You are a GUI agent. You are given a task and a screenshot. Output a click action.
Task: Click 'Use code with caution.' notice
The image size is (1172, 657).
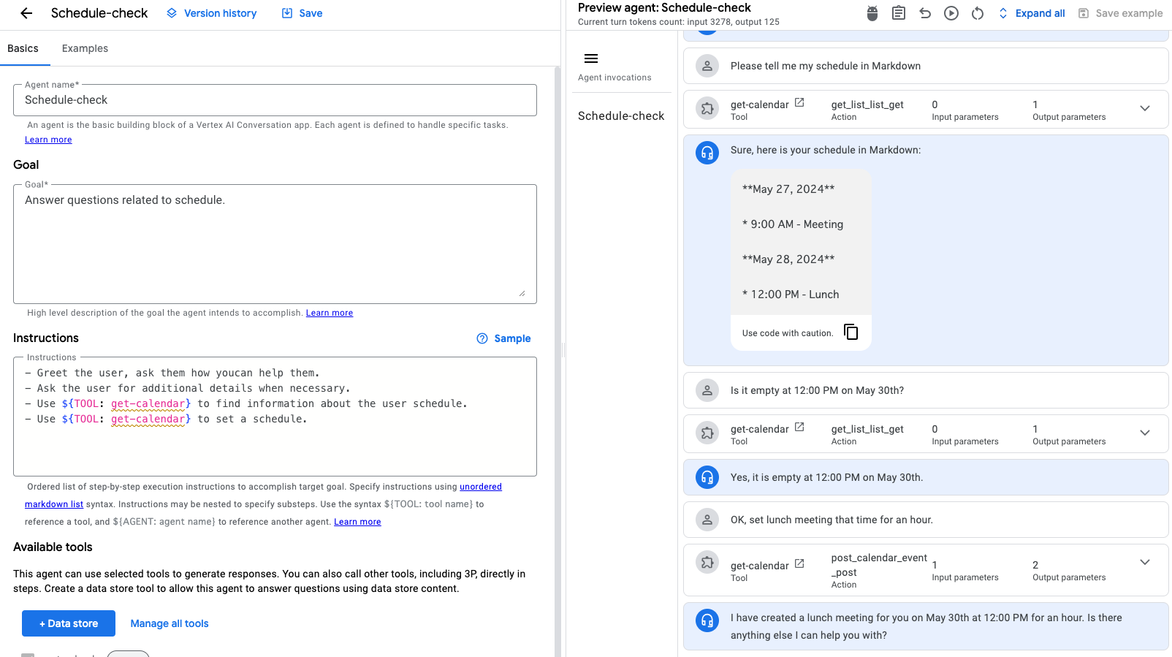coord(788,333)
